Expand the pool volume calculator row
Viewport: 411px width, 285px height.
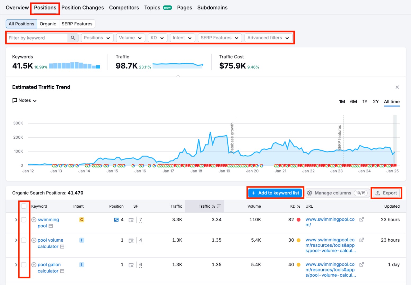(x=16, y=240)
